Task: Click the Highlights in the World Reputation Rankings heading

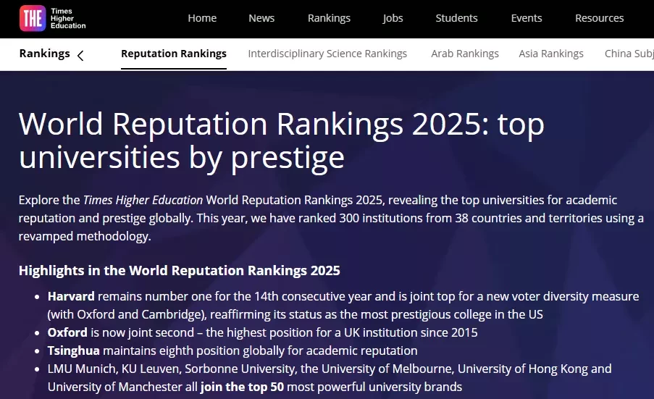Action: point(180,271)
